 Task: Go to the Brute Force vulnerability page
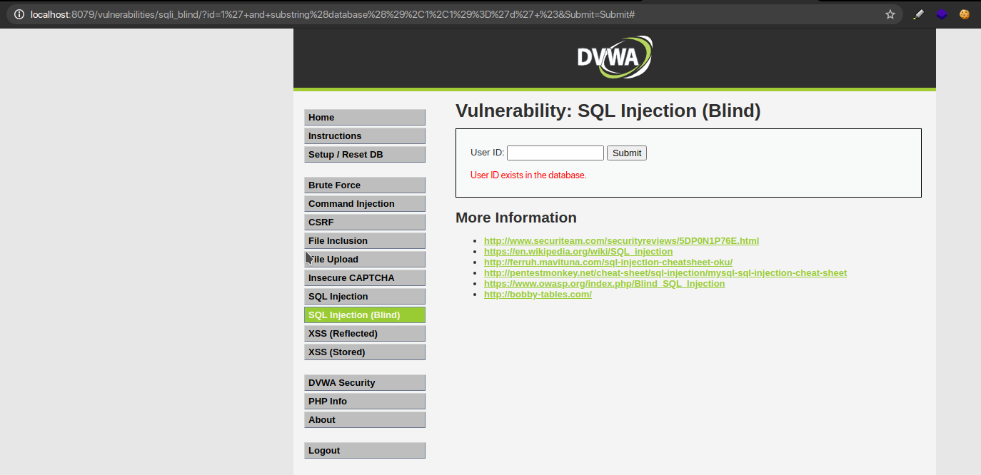(x=365, y=185)
